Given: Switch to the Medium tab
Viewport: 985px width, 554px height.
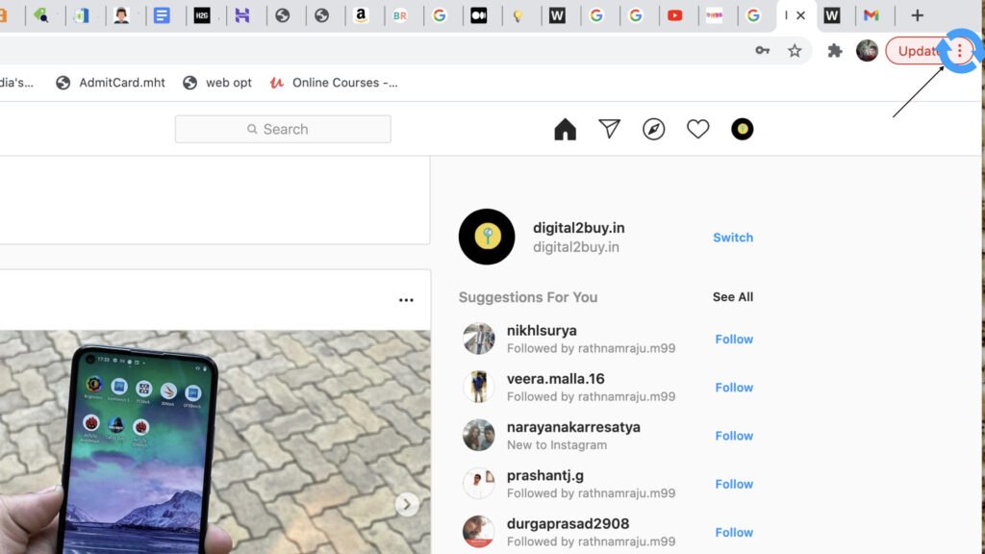Looking at the screenshot, I should tap(479, 15).
